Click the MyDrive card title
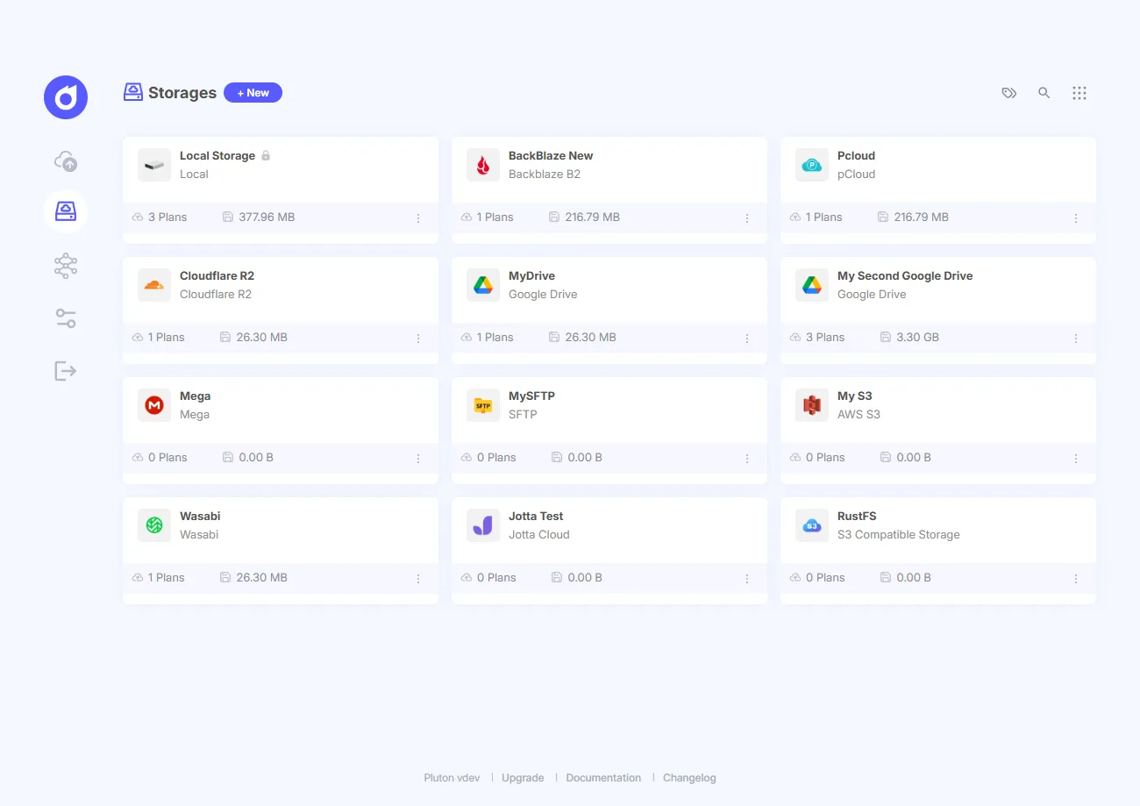Image resolution: width=1140 pixels, height=806 pixels. click(531, 275)
